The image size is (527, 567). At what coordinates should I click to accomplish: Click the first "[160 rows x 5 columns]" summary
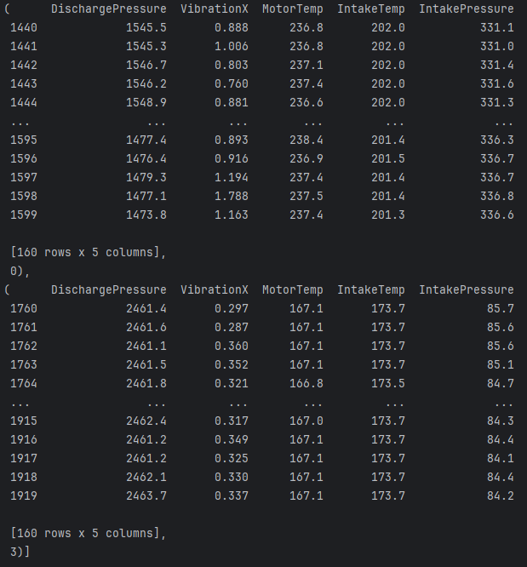pos(89,253)
